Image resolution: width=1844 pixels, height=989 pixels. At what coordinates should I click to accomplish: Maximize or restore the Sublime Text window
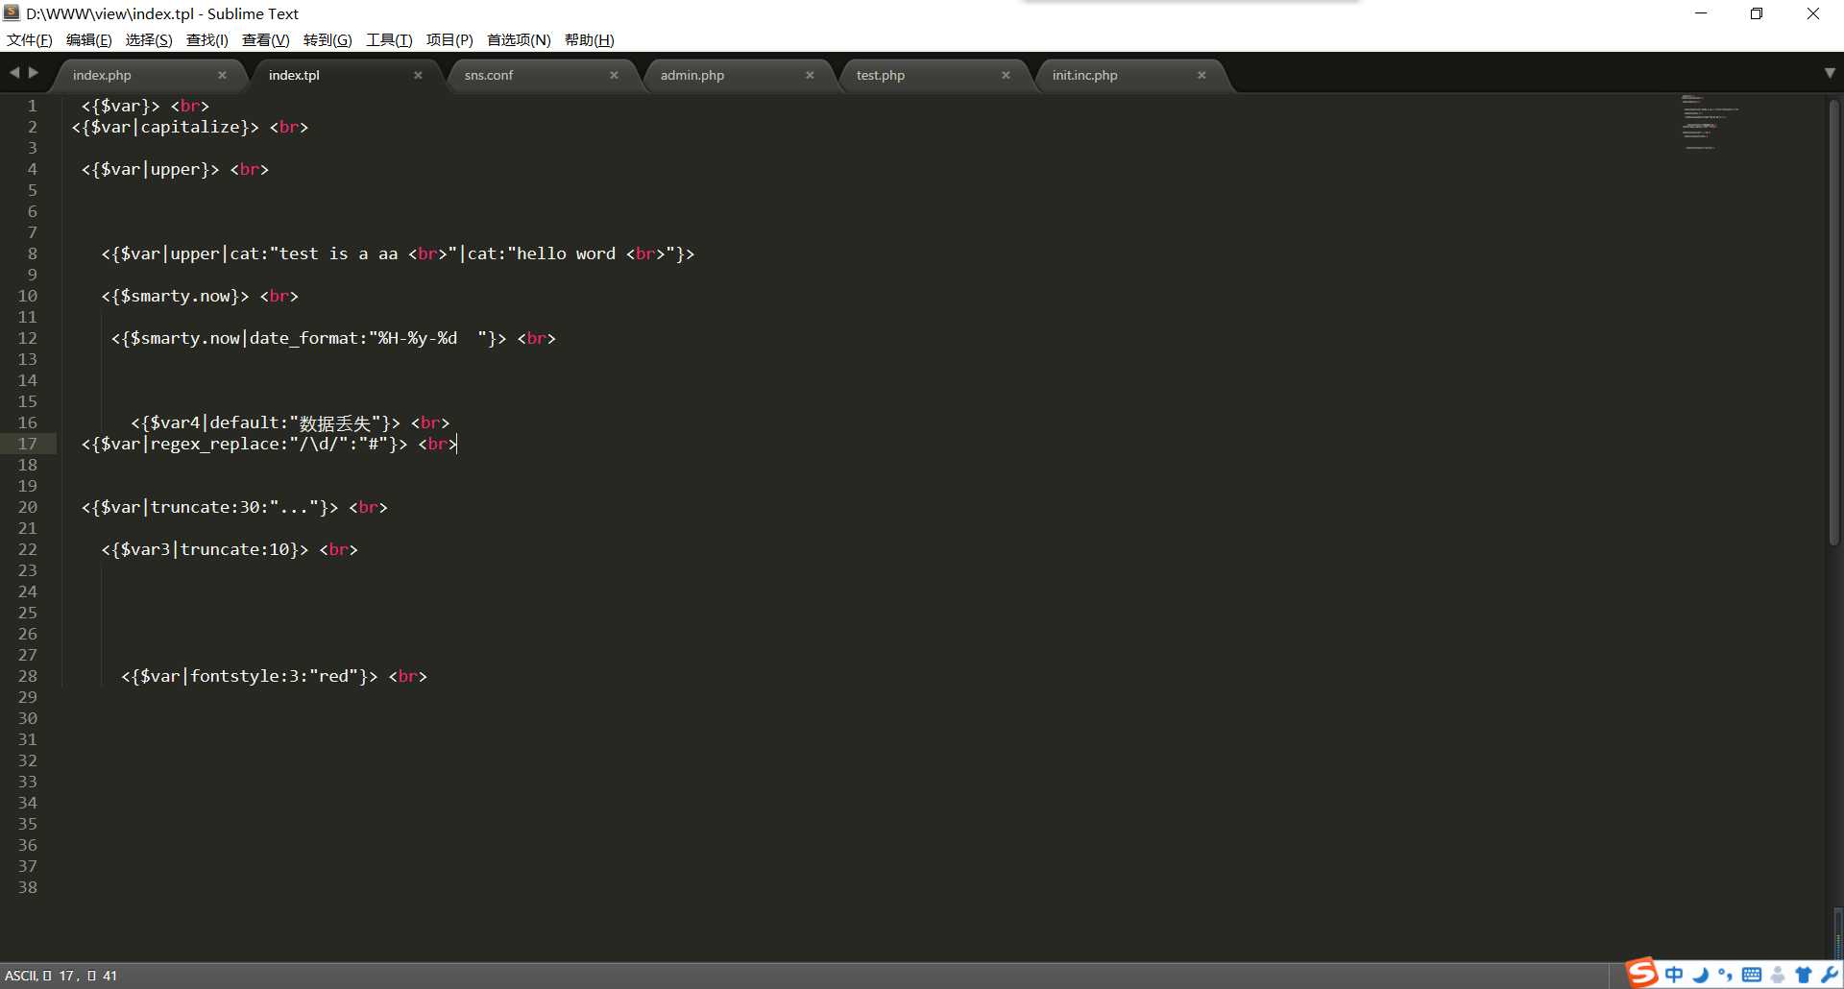[x=1757, y=13]
